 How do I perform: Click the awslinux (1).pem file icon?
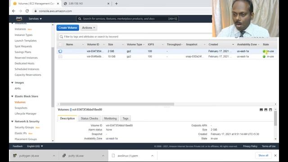(x=113, y=156)
